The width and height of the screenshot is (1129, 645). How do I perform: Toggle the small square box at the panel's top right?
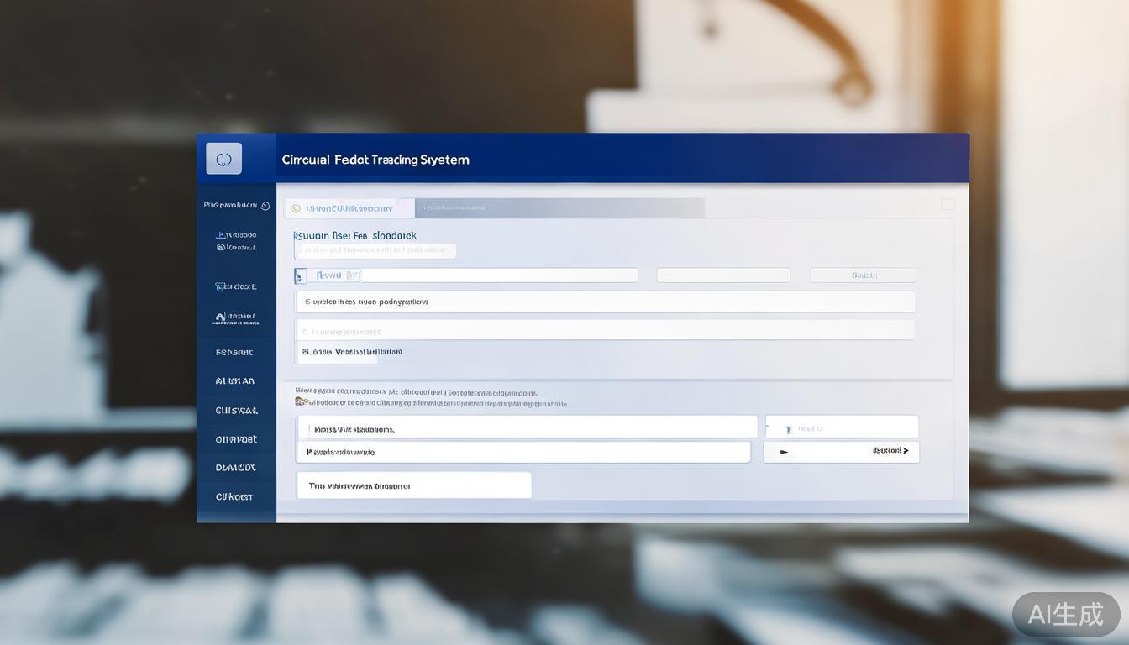[x=948, y=204]
